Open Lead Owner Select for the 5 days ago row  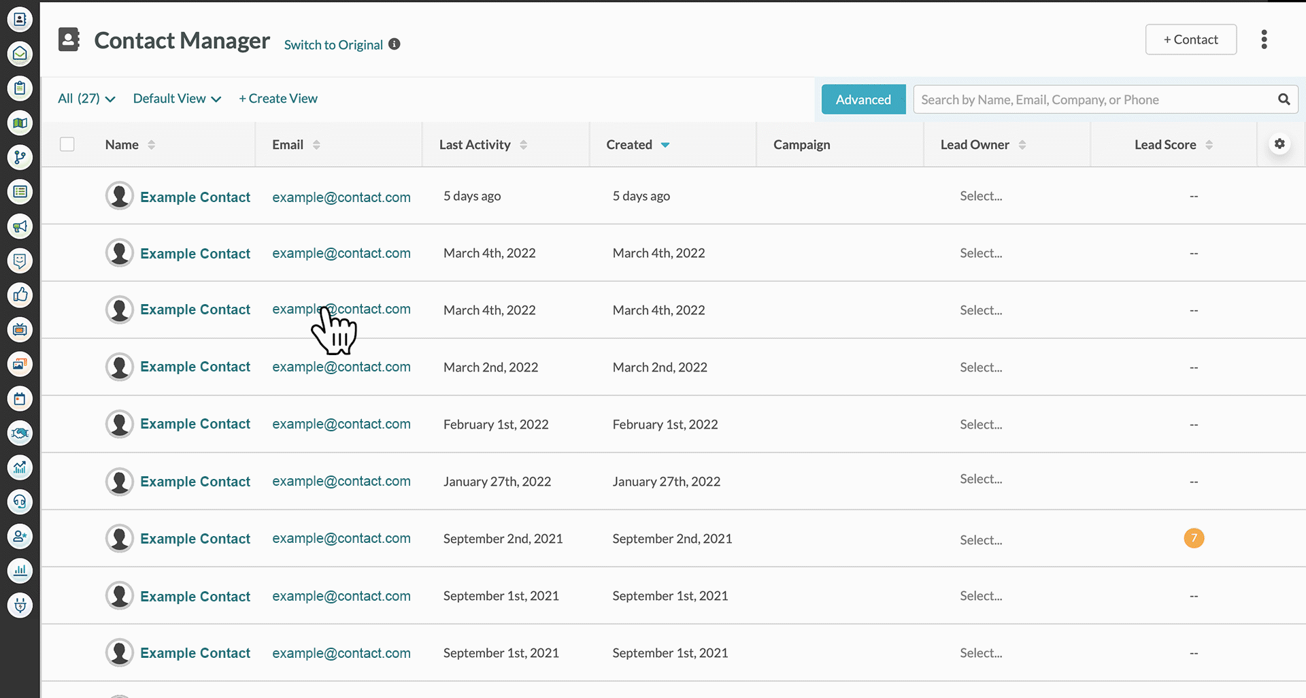point(981,196)
